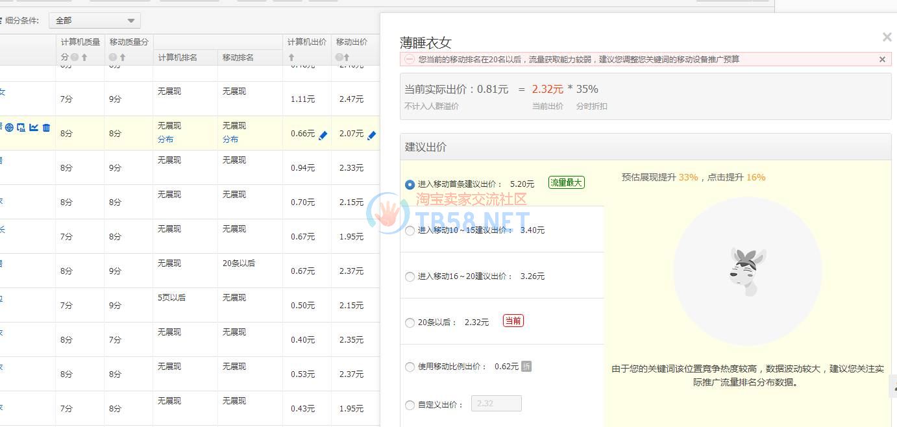Click the target crosshair icon in highlighted row
Screen dimensions: 897x427
(x=9, y=128)
